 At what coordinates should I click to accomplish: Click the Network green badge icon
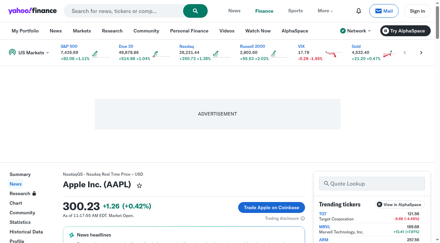click(x=343, y=31)
